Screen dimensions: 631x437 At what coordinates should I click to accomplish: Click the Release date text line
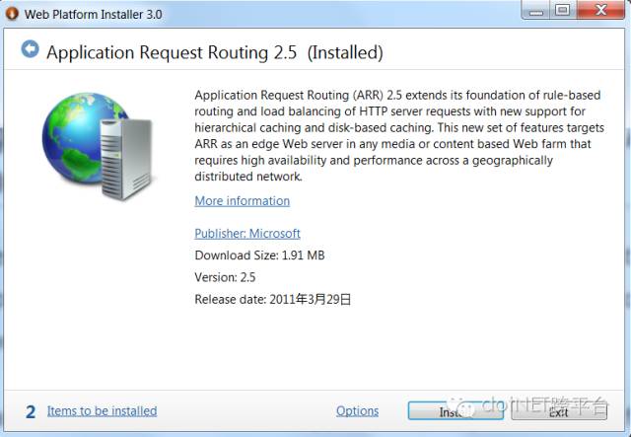(x=273, y=299)
